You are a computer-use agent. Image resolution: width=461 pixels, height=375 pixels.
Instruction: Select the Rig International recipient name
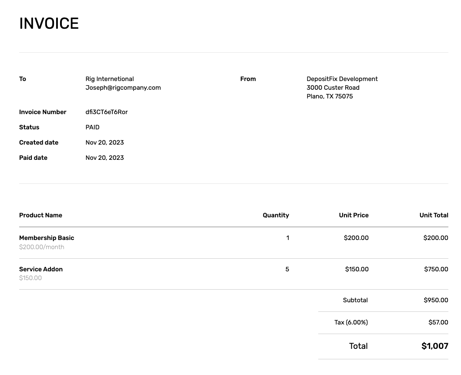coord(110,79)
